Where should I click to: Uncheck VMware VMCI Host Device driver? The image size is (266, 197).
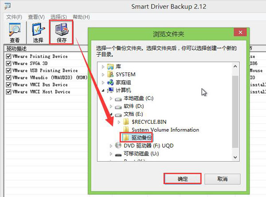(8, 92)
